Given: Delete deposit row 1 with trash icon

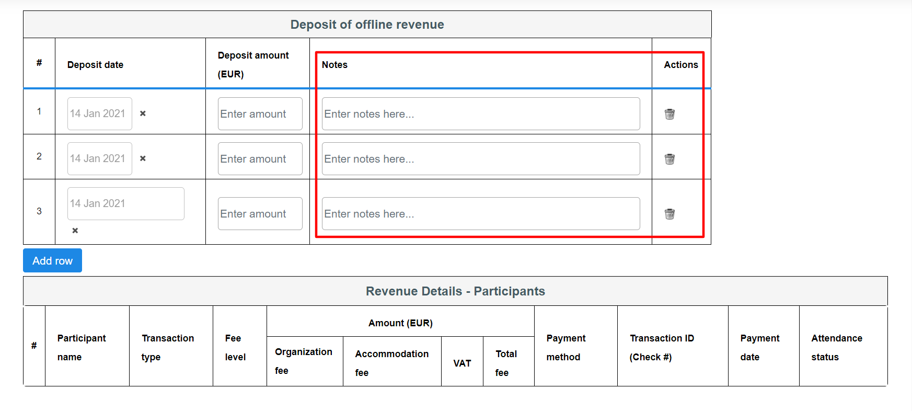Looking at the screenshot, I should [669, 114].
